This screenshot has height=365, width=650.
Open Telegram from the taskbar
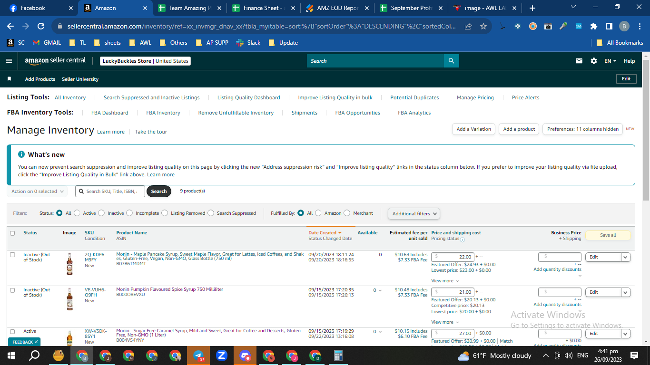tap(198, 355)
